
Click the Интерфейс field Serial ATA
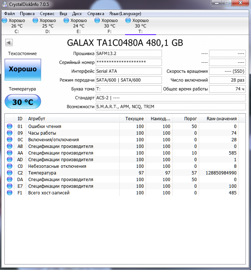click(128, 71)
